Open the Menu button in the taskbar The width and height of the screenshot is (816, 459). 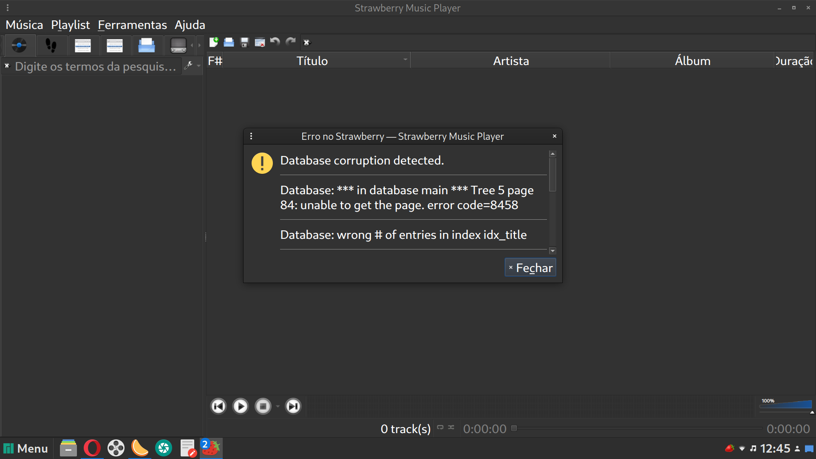click(x=26, y=449)
